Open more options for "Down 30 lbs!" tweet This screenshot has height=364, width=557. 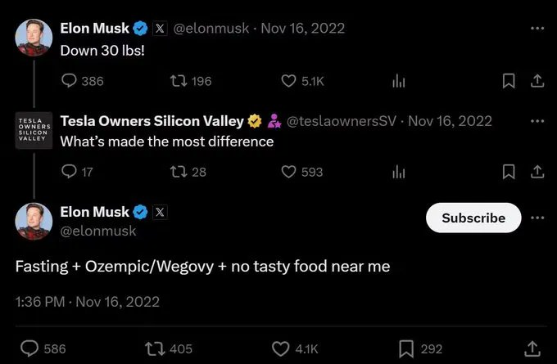coord(537,28)
